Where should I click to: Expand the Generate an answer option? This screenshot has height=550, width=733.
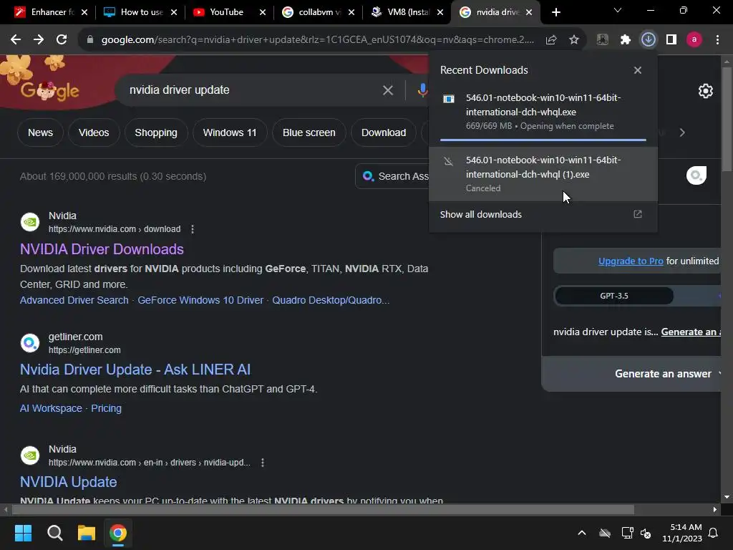point(668,374)
